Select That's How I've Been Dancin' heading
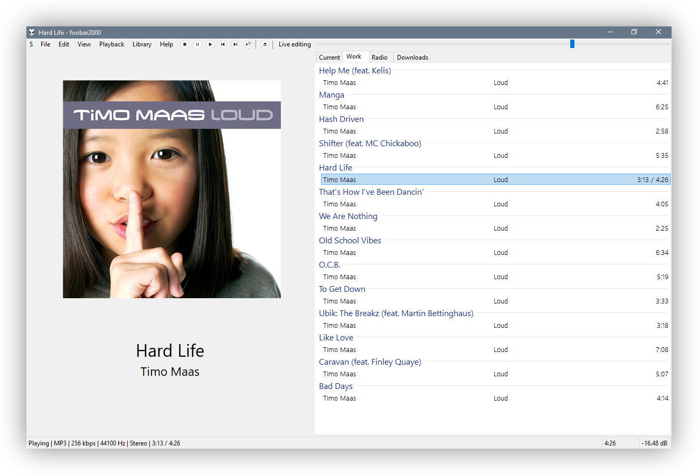Image resolution: width=698 pixels, height=475 pixels. [371, 192]
